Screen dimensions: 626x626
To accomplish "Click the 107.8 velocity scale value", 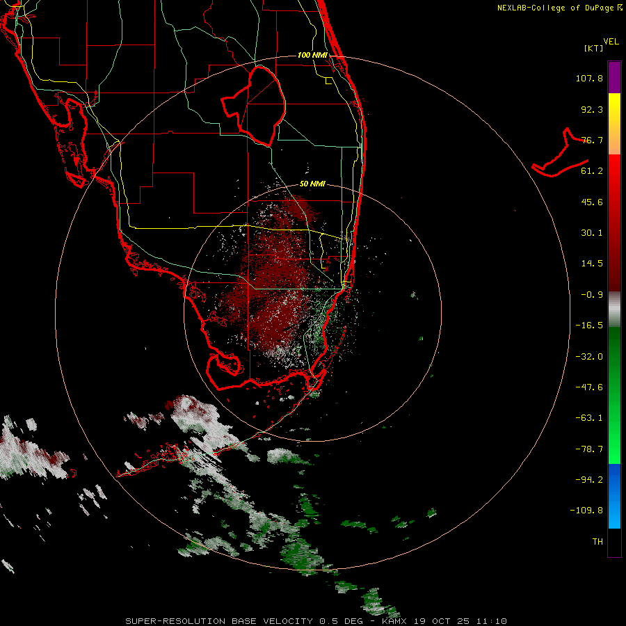I will click(589, 78).
